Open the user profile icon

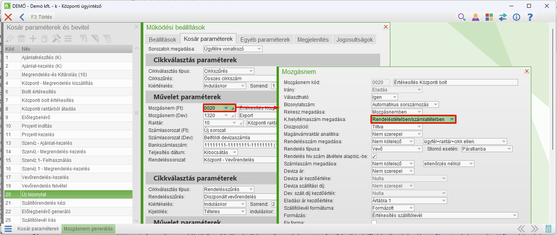tap(476, 17)
